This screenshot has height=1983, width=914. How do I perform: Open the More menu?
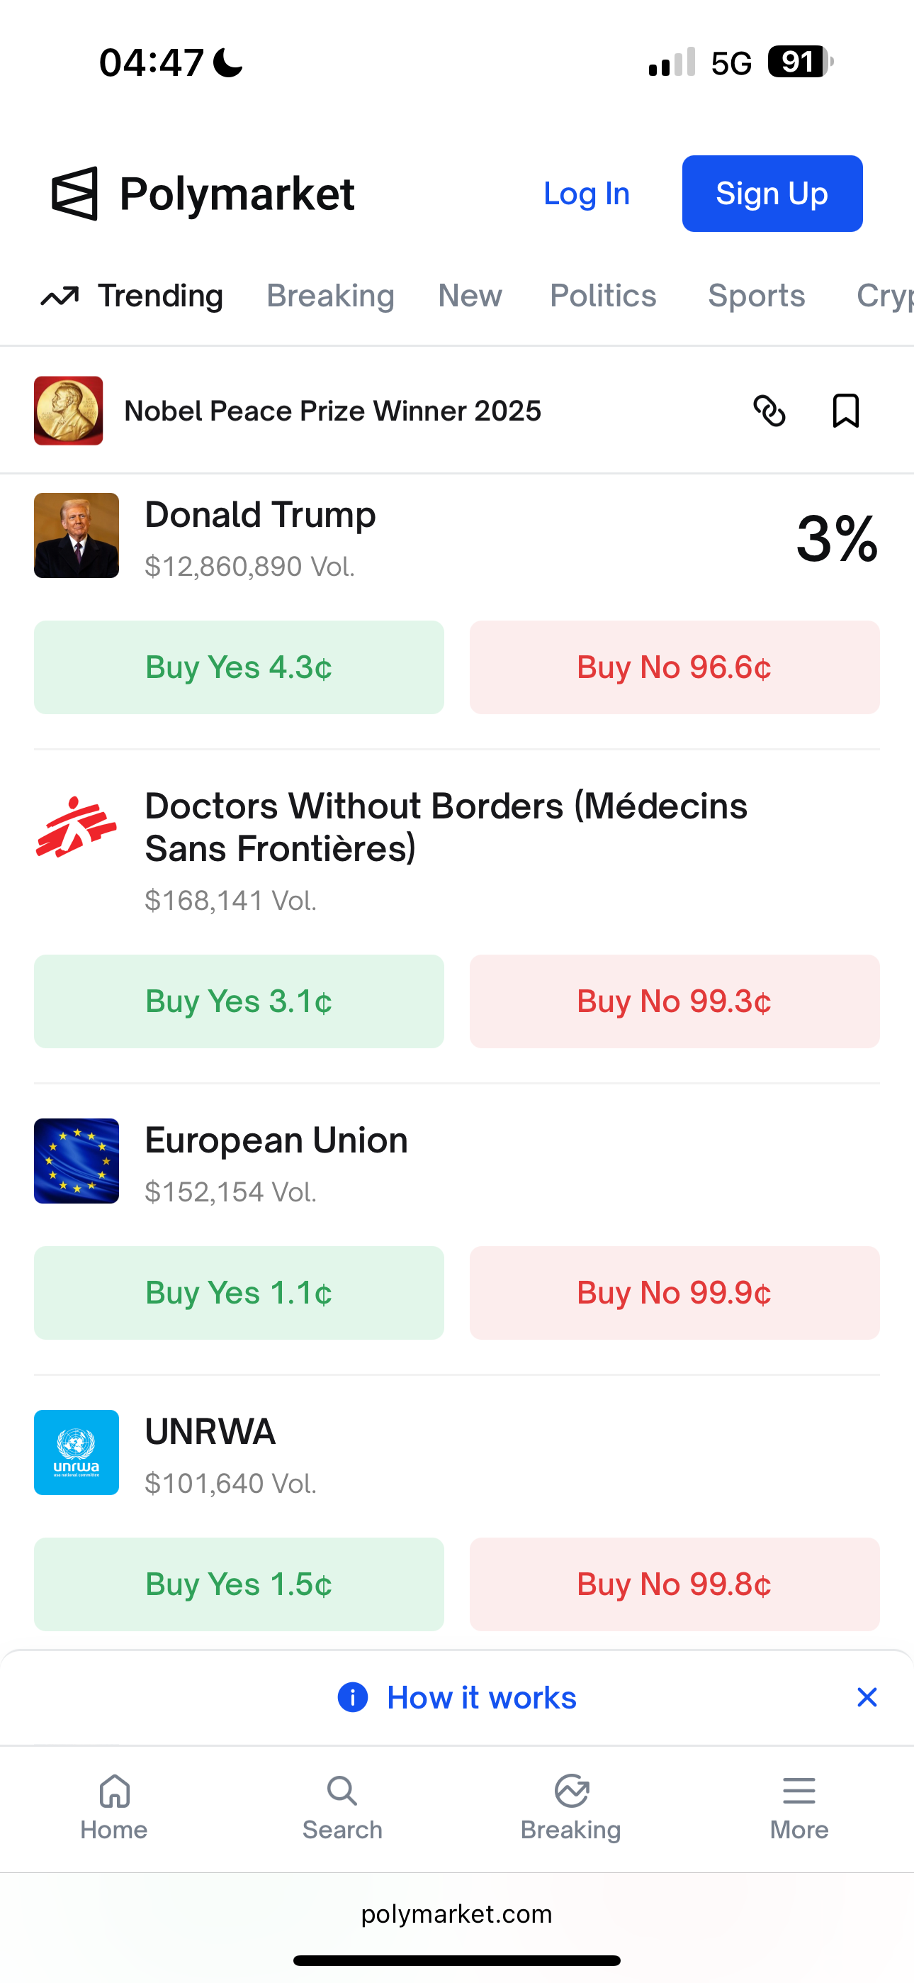coord(799,1806)
